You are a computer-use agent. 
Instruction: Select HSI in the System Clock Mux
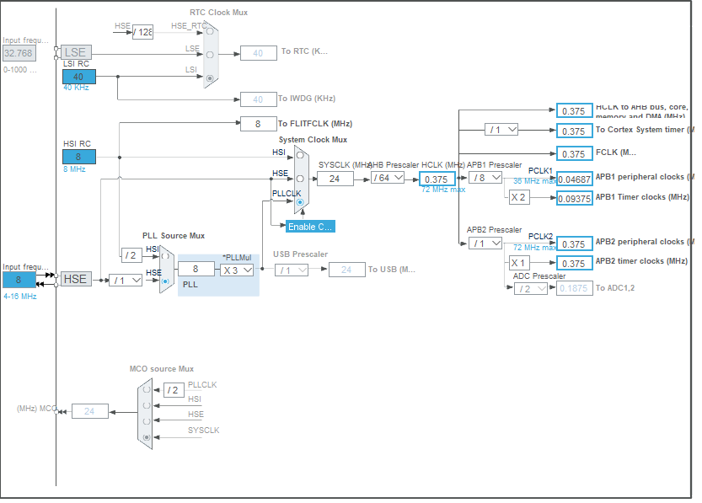(x=299, y=157)
